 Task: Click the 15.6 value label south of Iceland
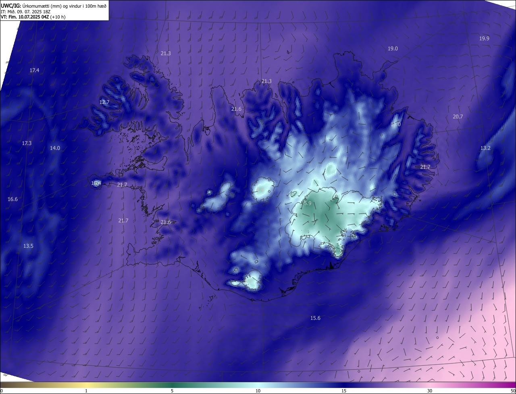pyautogui.click(x=315, y=318)
